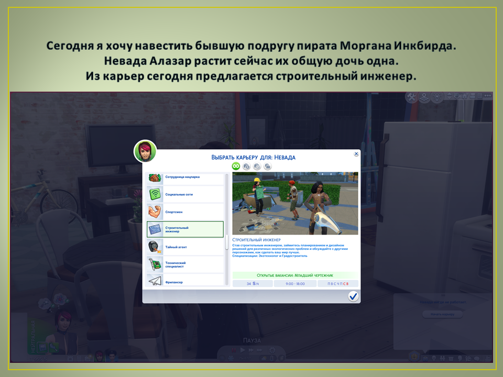Click the Открытые вакансии: Младший чертежник banner
This screenshot has height=377, width=503.
pos(295,275)
